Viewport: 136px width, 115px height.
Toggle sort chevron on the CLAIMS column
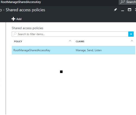[132, 41]
